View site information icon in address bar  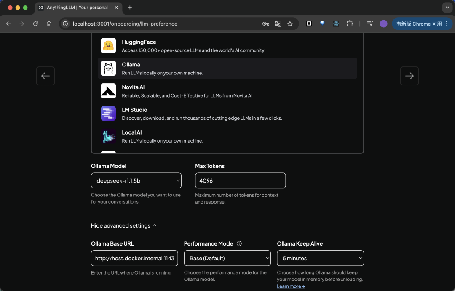pyautogui.click(x=66, y=24)
